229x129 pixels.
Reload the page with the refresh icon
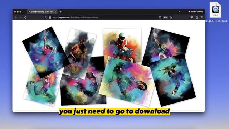25,18
